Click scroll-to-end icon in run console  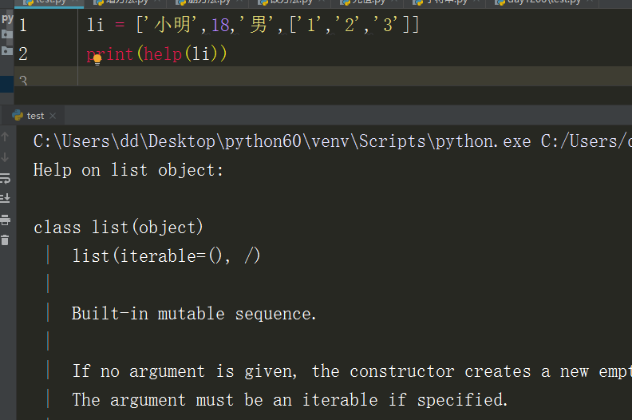5,198
